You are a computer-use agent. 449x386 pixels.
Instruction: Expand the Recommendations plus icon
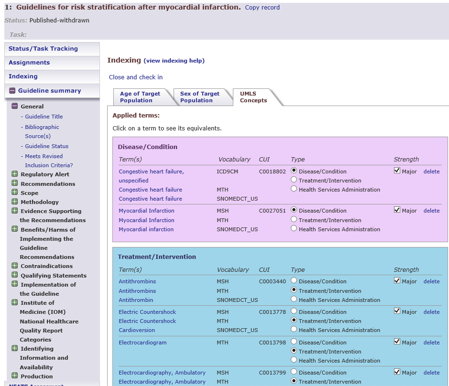coord(15,183)
